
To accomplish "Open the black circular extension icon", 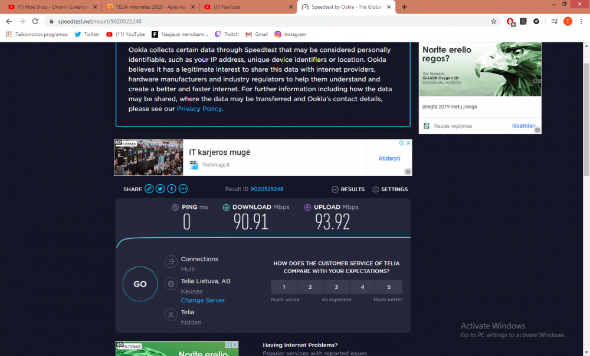I will point(536,21).
